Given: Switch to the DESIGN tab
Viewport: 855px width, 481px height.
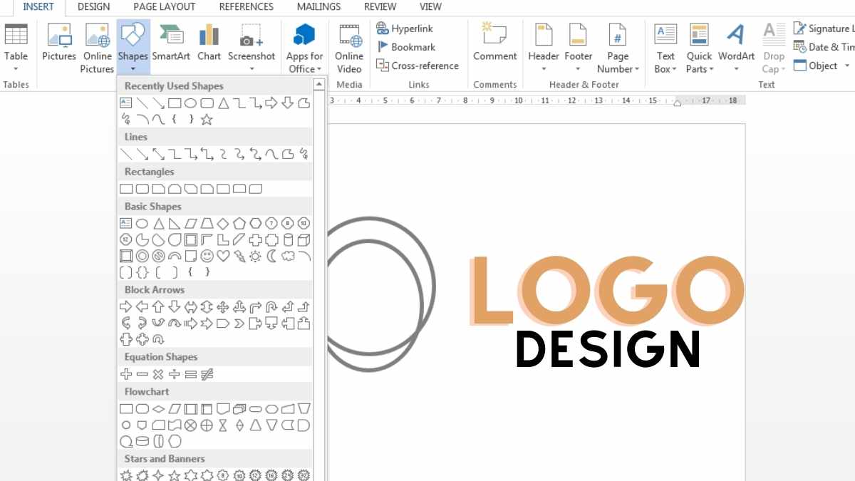Looking at the screenshot, I should coord(93,6).
